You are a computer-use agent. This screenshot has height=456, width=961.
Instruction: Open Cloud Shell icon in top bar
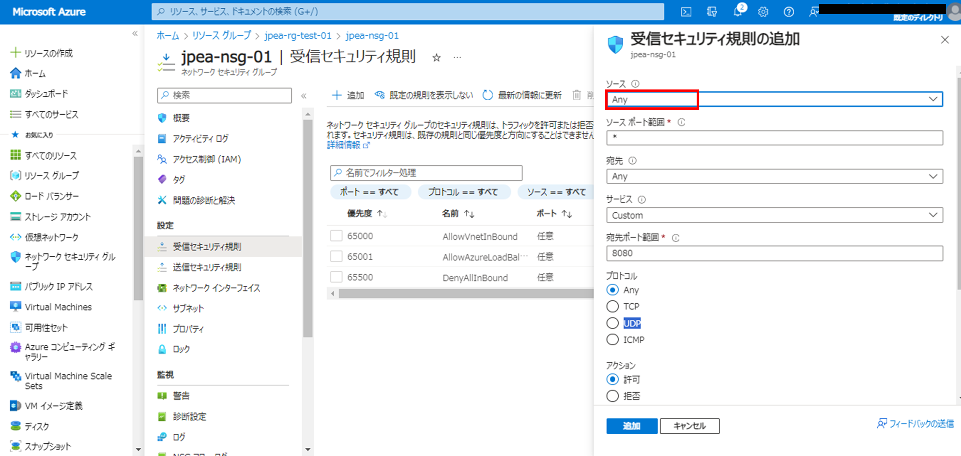tap(686, 12)
